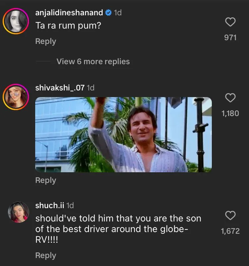Open the shuch.ii username link
This screenshot has height=266, width=249.
[50, 205]
